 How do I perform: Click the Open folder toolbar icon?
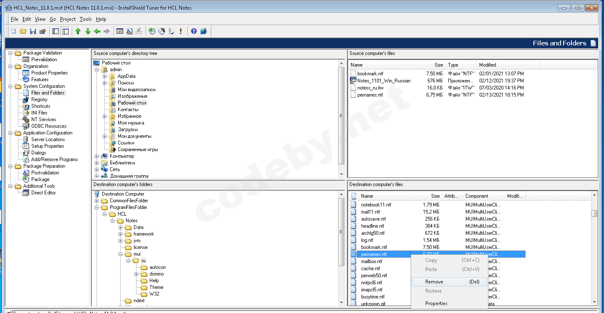(23, 31)
